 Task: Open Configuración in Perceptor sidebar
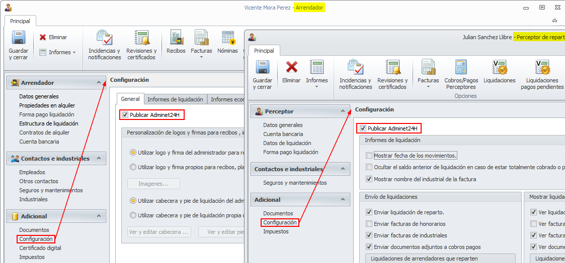click(x=280, y=222)
